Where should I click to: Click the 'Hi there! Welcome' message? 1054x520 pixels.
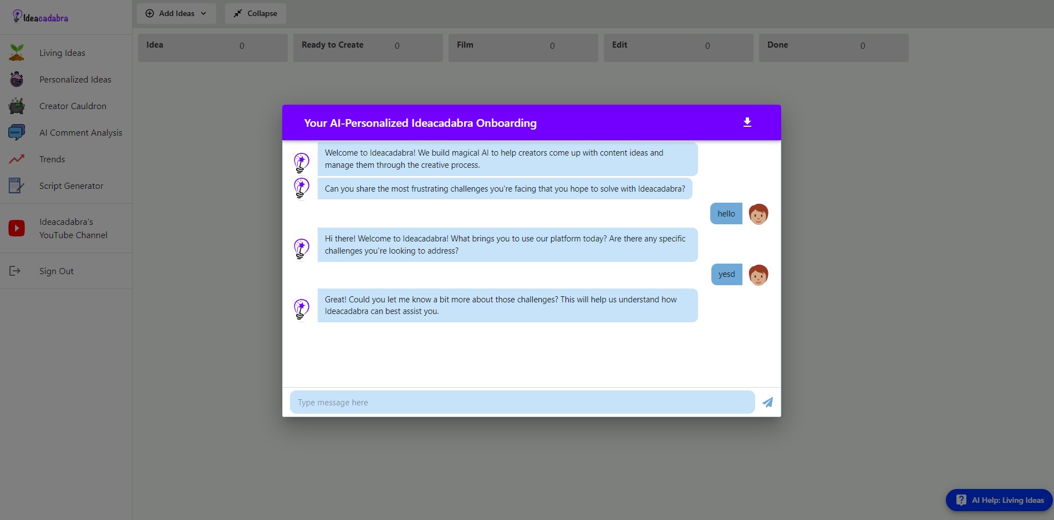507,245
